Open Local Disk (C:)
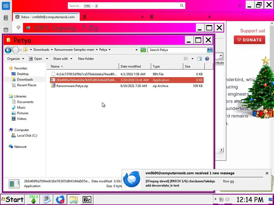The width and height of the screenshot is (274, 205). point(27,135)
